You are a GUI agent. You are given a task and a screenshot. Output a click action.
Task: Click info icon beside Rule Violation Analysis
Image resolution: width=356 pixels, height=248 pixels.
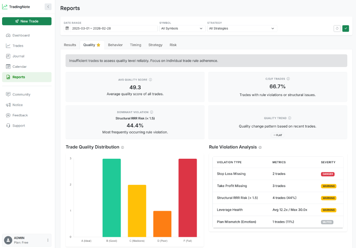(x=260, y=148)
